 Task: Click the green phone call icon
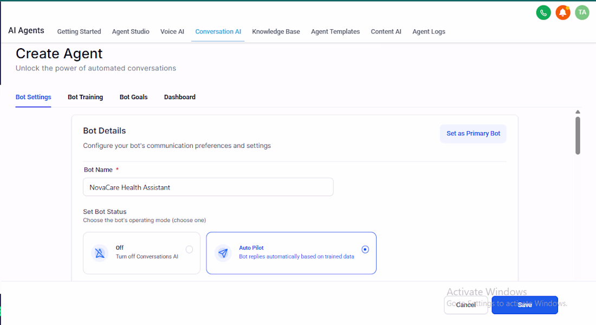click(543, 12)
